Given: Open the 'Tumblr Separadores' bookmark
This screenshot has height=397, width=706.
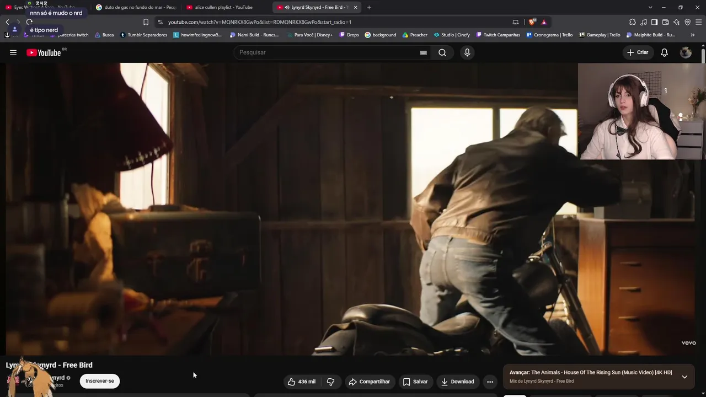Looking at the screenshot, I should click(143, 35).
